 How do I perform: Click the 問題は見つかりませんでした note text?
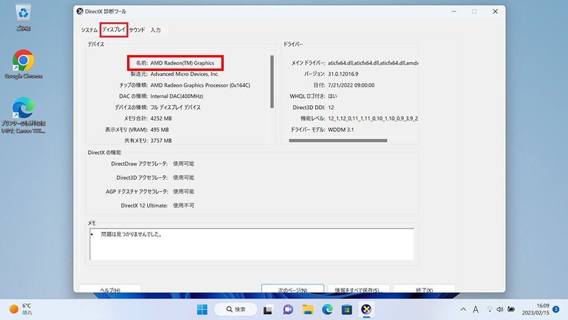click(131, 234)
